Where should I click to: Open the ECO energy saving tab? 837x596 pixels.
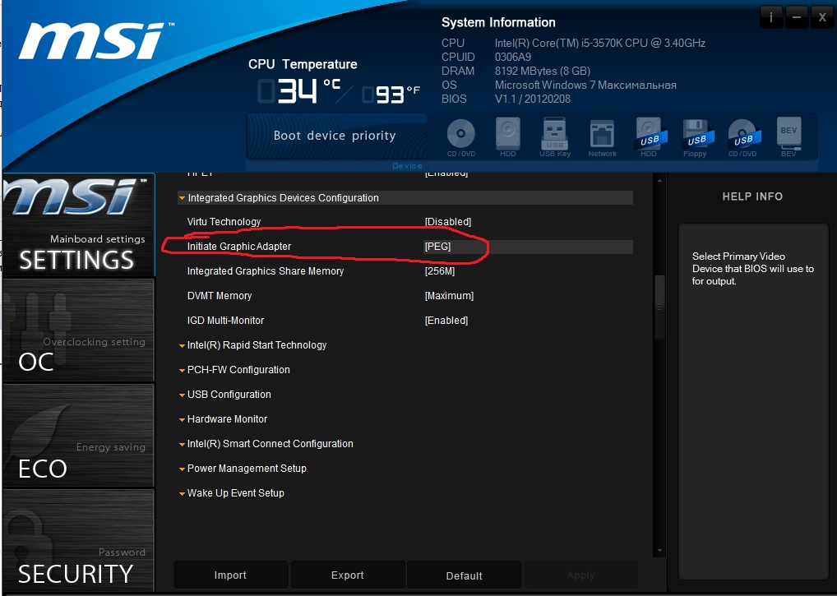(78, 435)
